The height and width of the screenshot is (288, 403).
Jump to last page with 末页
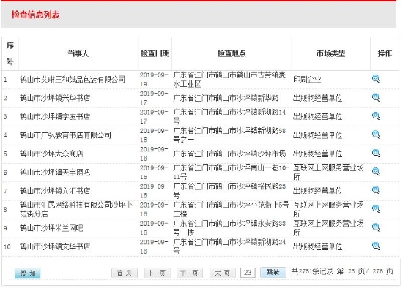click(223, 273)
